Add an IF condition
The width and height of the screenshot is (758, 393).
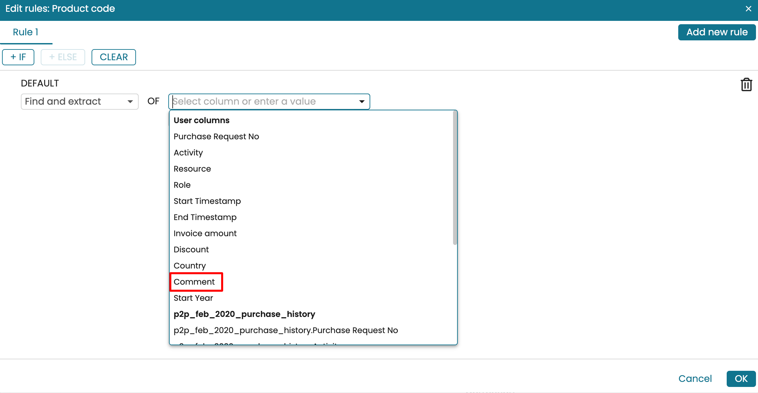pos(18,57)
